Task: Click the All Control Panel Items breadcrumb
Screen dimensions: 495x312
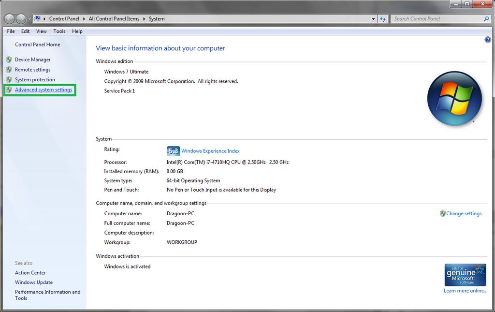Action: (114, 19)
